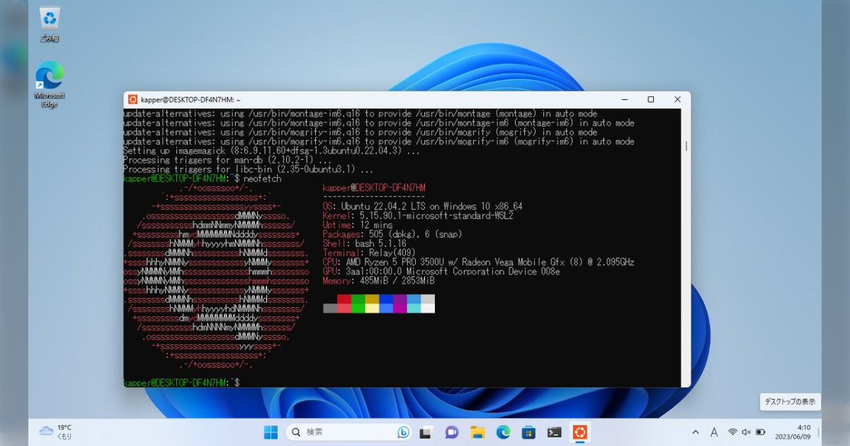Image resolution: width=850 pixels, height=446 pixels.
Task: Open the Start menu
Action: [271, 432]
